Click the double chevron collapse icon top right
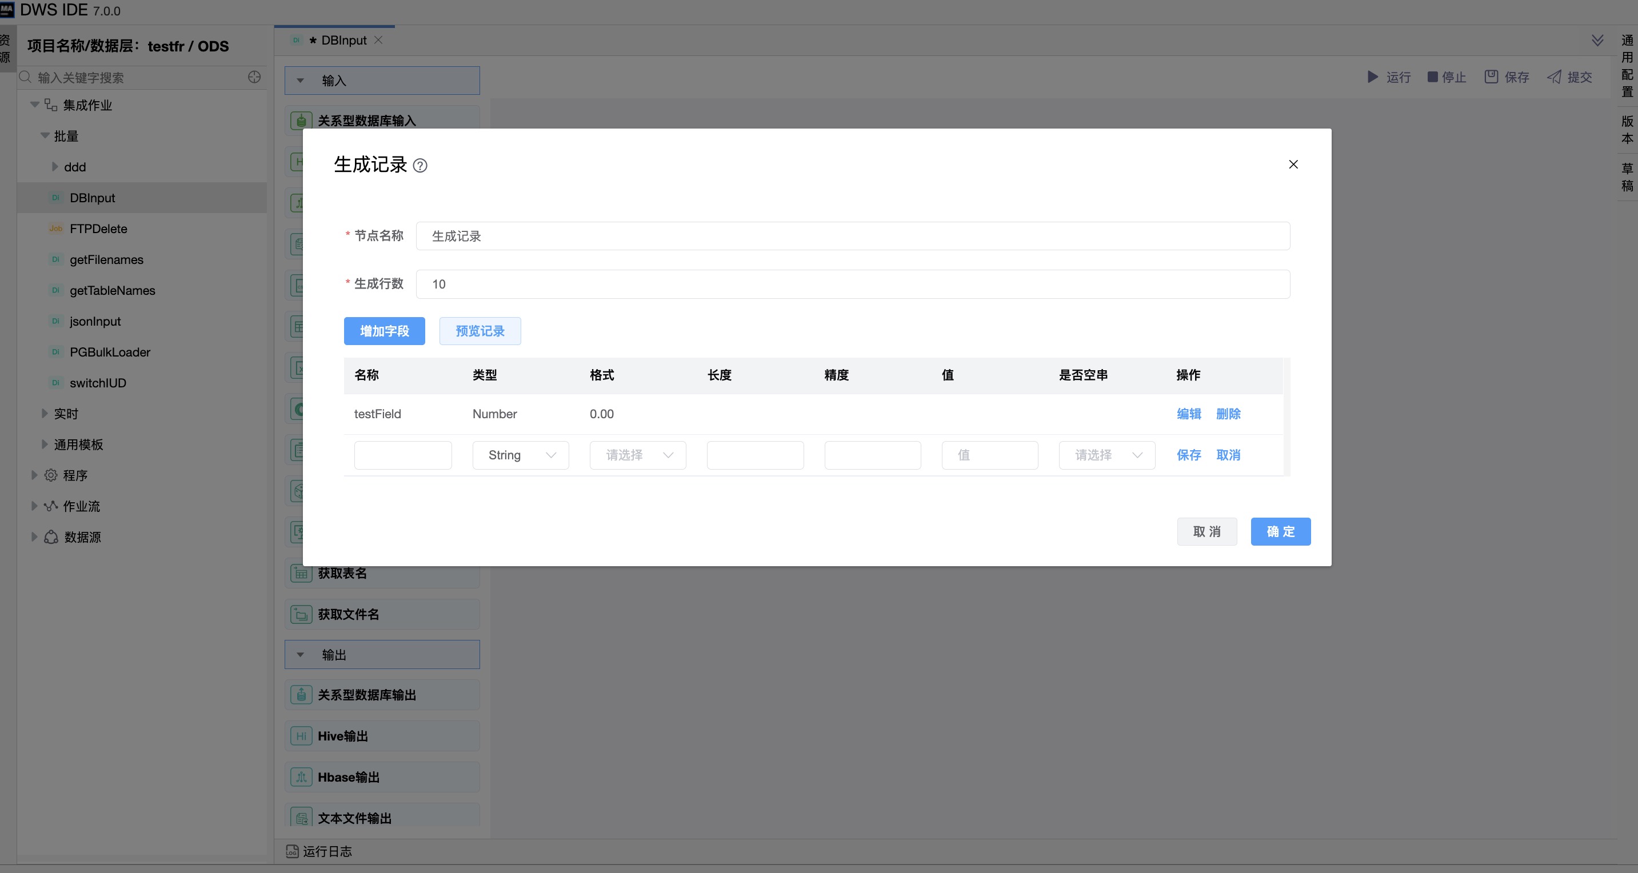Image resolution: width=1638 pixels, height=873 pixels. tap(1597, 41)
